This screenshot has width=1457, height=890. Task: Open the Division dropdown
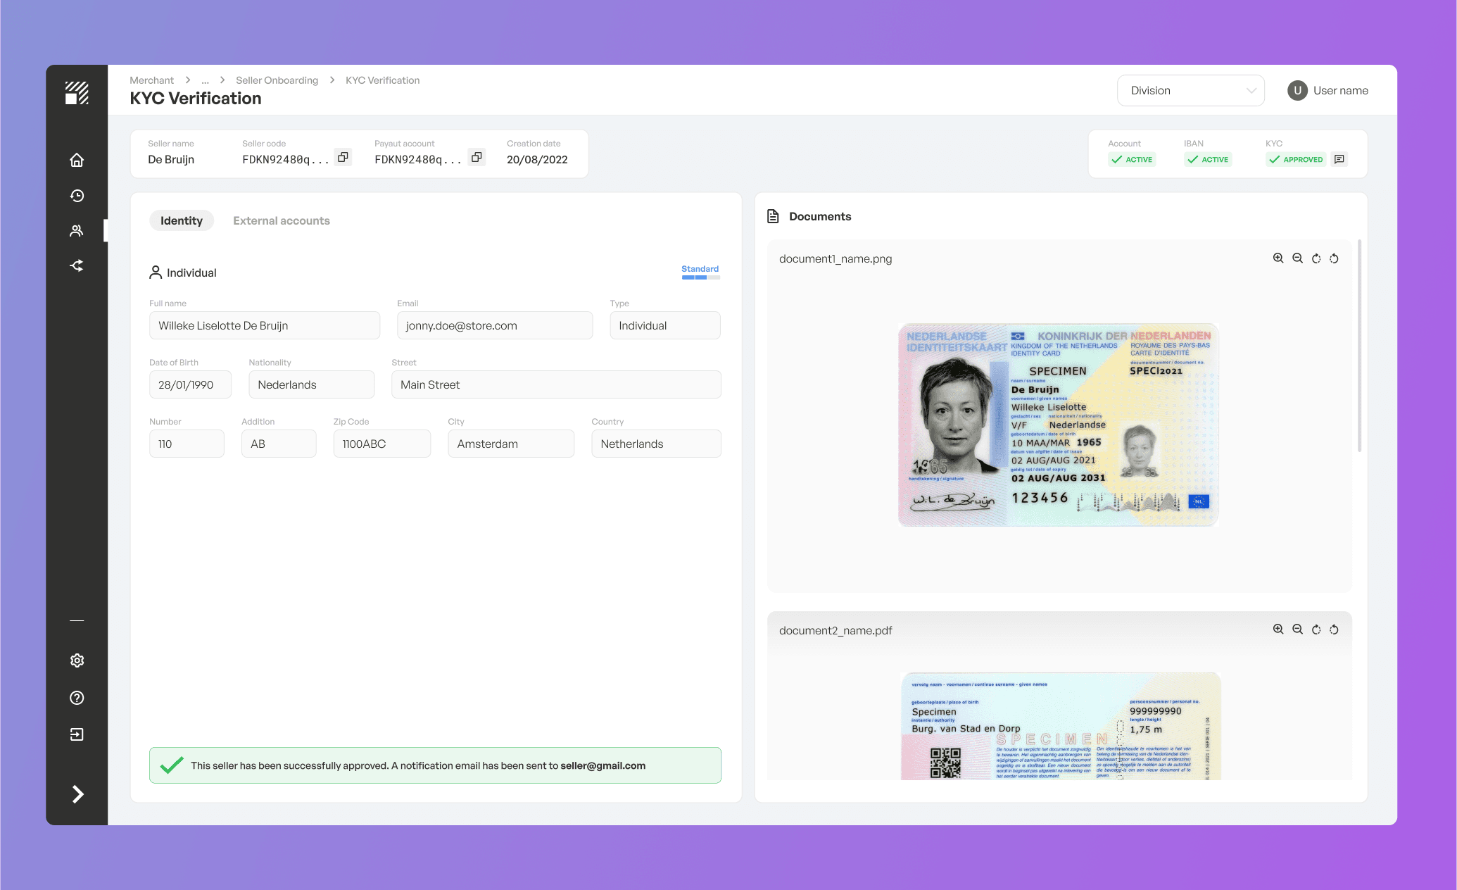point(1190,91)
